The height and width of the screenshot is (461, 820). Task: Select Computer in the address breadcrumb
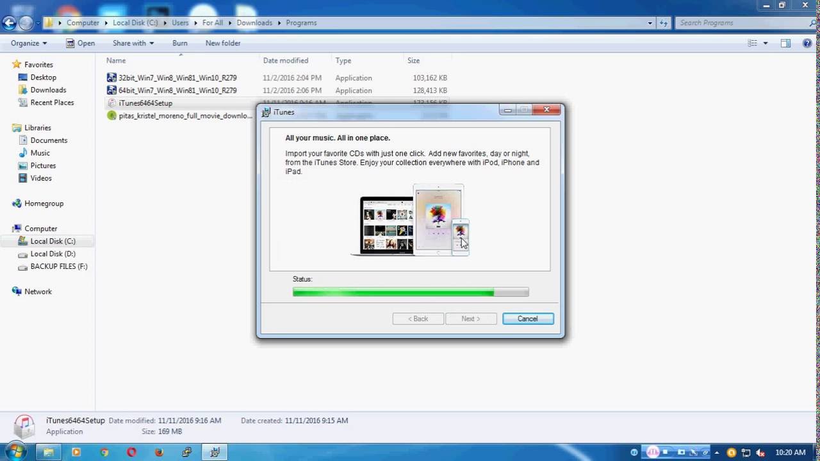83,23
